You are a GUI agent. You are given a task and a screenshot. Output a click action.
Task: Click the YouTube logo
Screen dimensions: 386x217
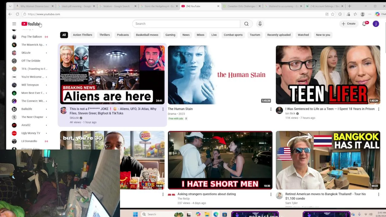pos(31,24)
